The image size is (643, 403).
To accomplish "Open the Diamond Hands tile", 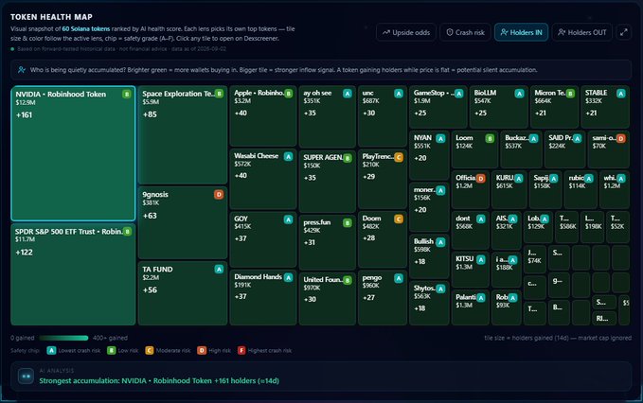I will click(x=263, y=297).
